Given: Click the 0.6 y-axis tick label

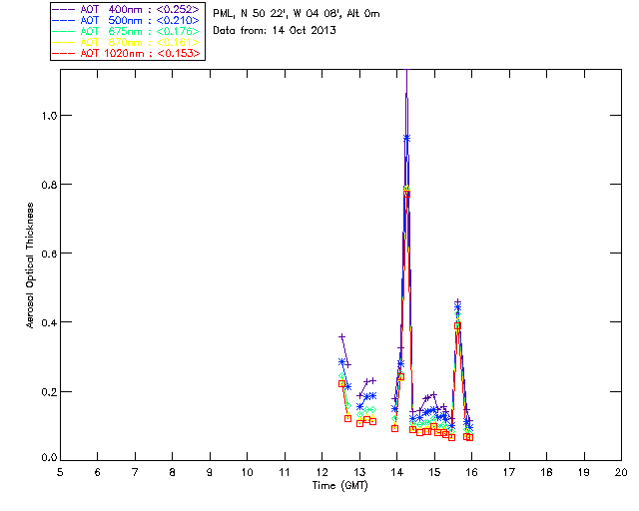Looking at the screenshot, I should 49,254.
